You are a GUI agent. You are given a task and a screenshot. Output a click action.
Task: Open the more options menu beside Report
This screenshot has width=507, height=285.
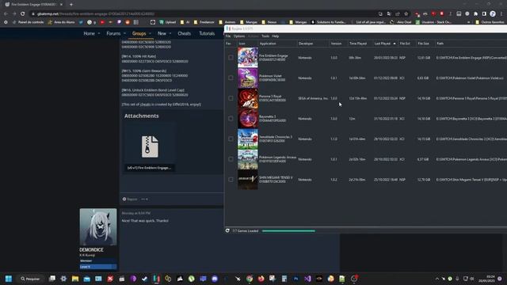[x=144, y=199]
